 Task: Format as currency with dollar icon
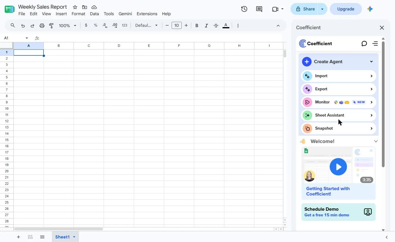[x=86, y=25]
